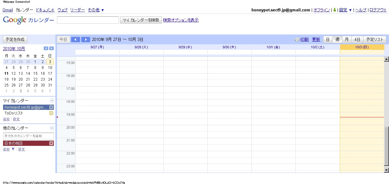
Task: Click 設定 link under 他のカレンダー
Action: [22, 149]
